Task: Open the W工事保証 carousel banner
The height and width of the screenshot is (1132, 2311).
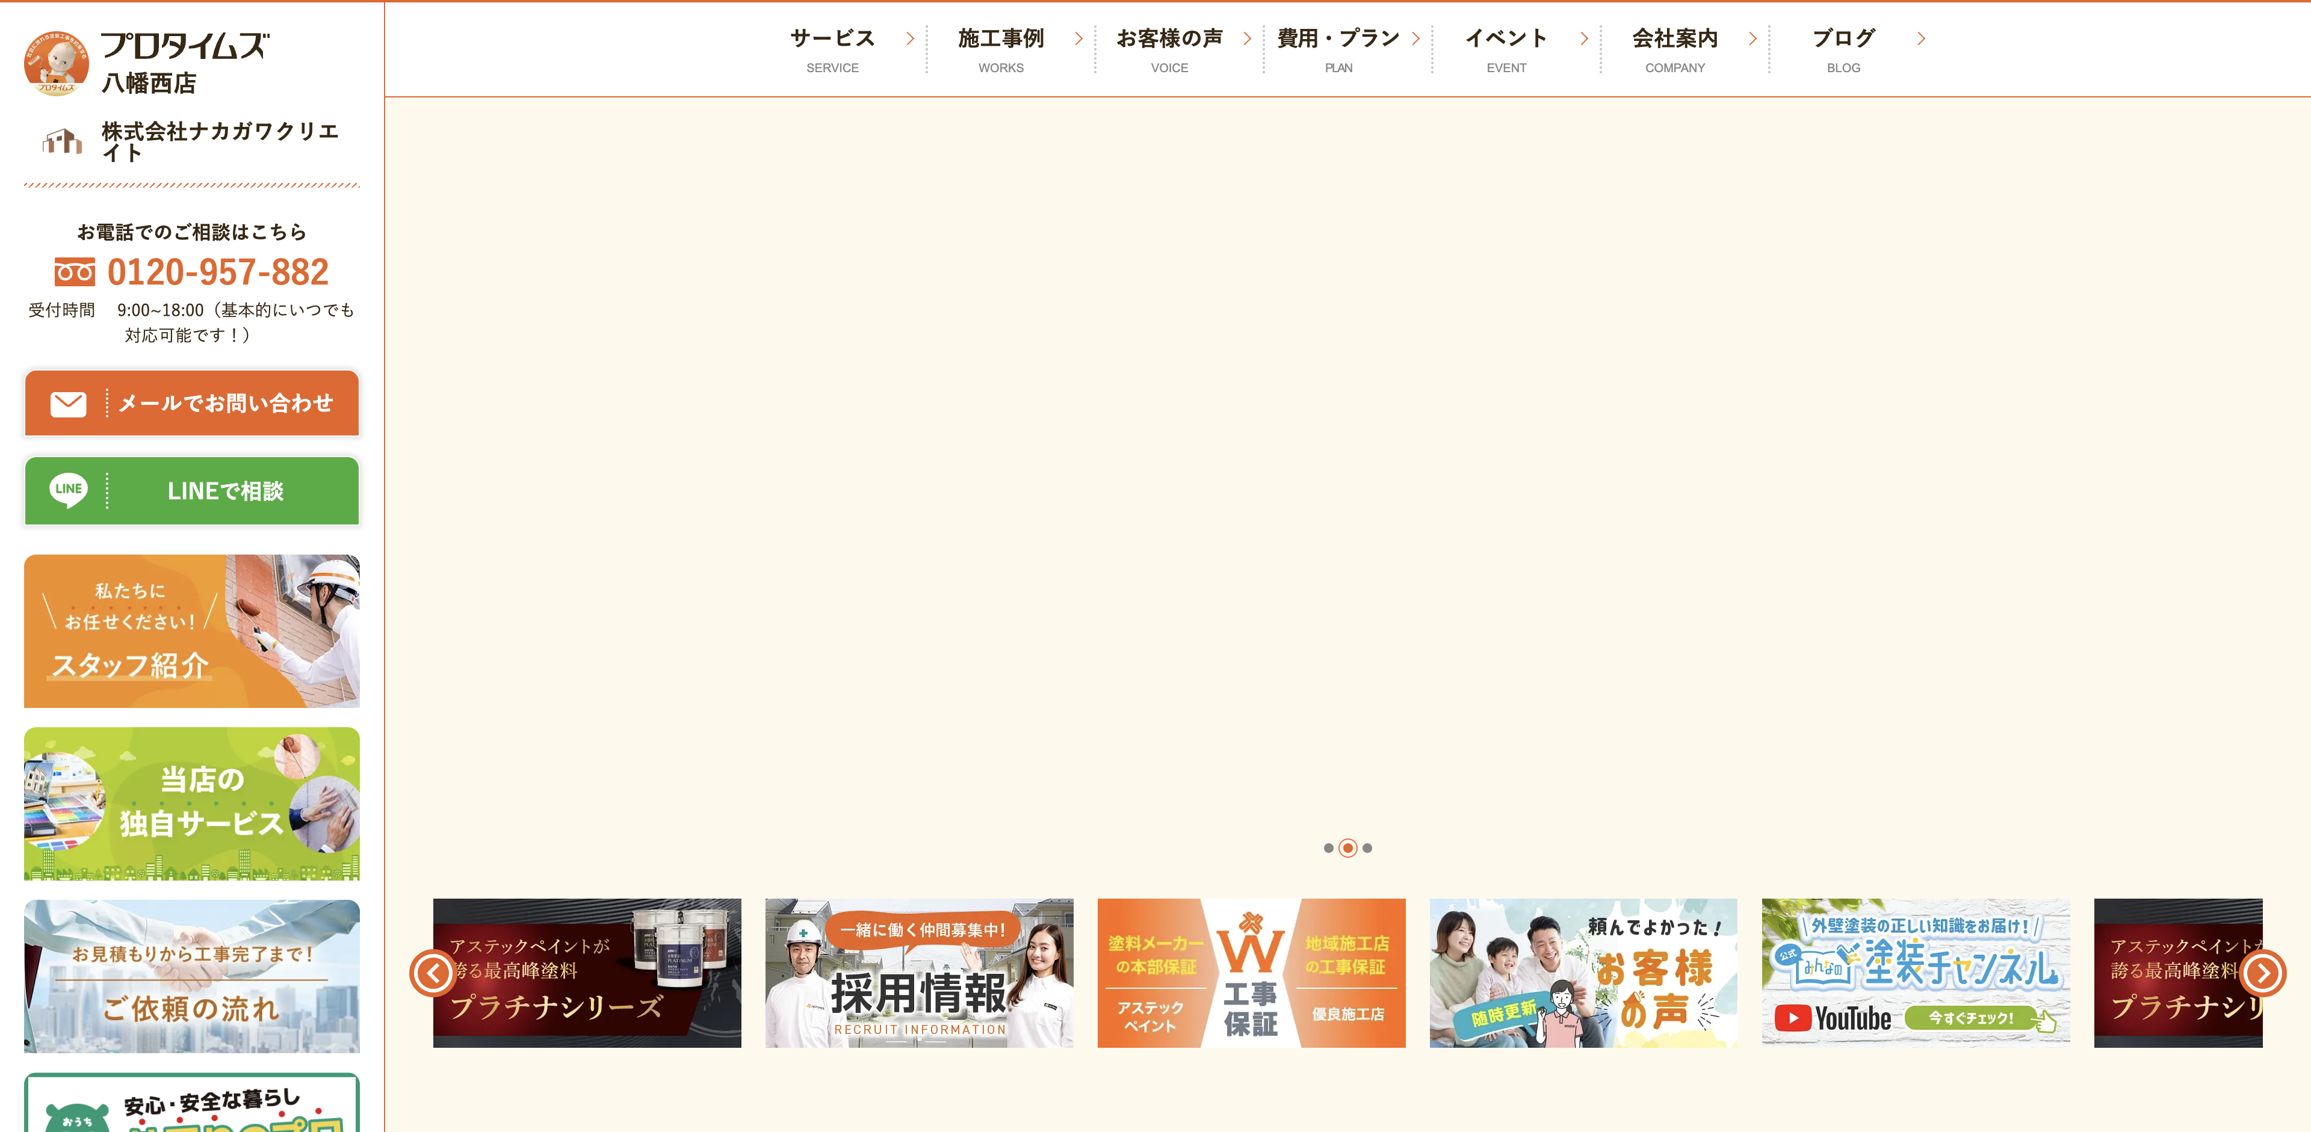Action: point(1252,973)
